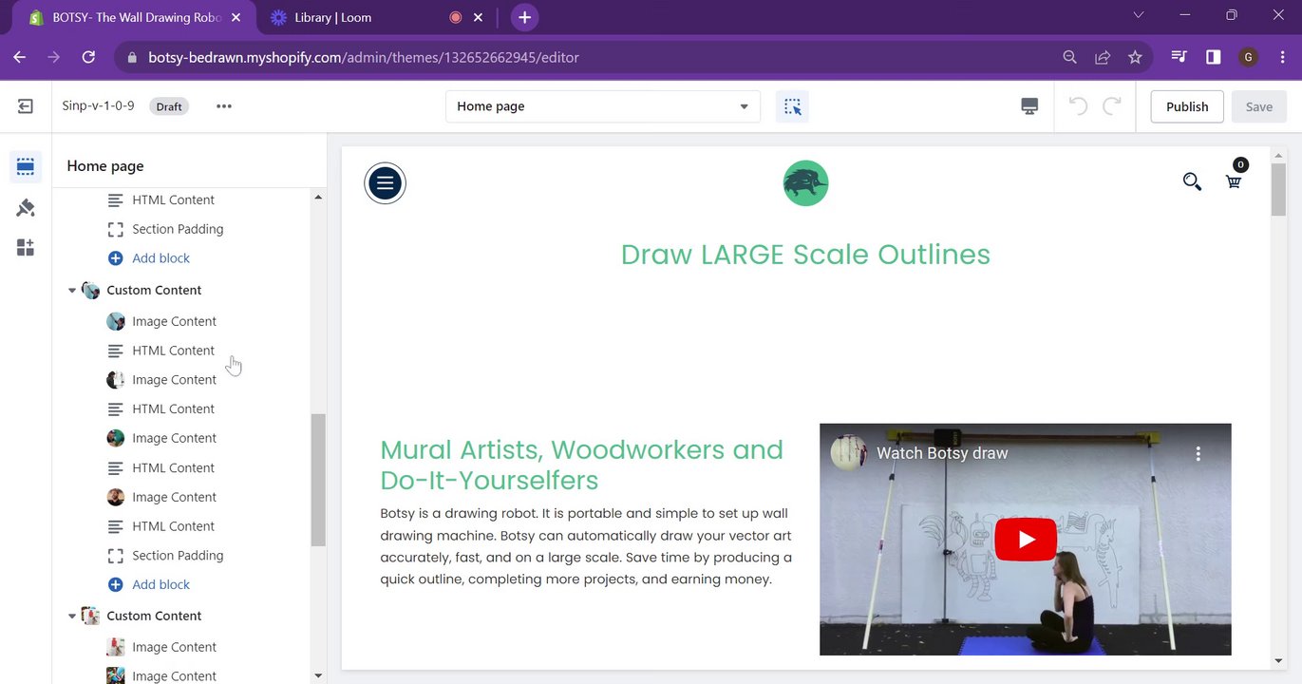This screenshot has width=1302, height=684.
Task: Open the store search magnifier in preview
Action: point(1192,181)
